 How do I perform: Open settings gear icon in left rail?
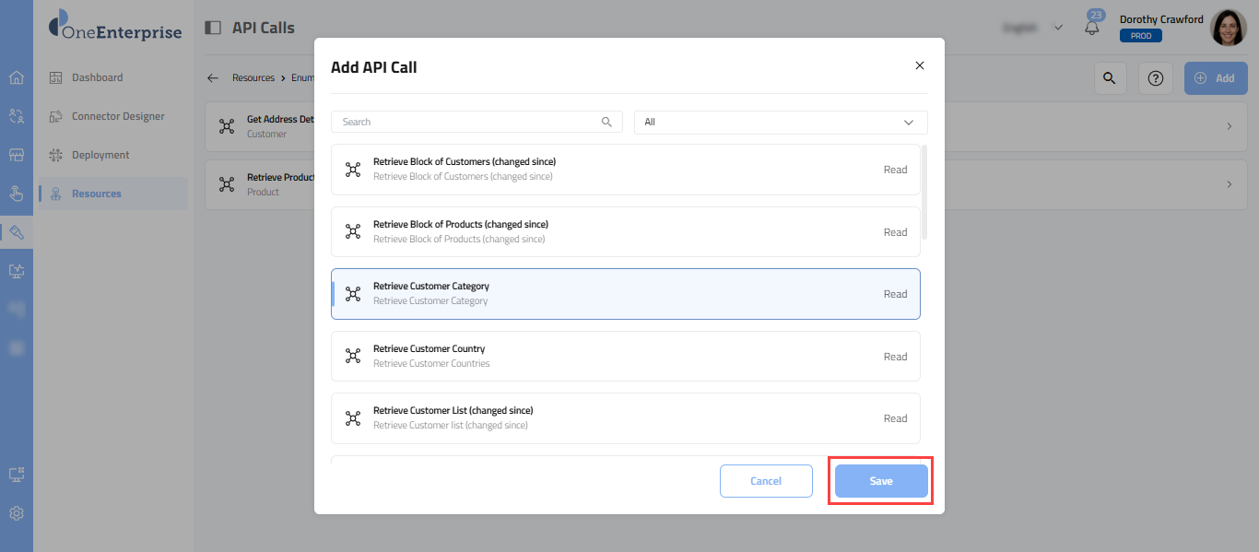pyautogui.click(x=17, y=513)
